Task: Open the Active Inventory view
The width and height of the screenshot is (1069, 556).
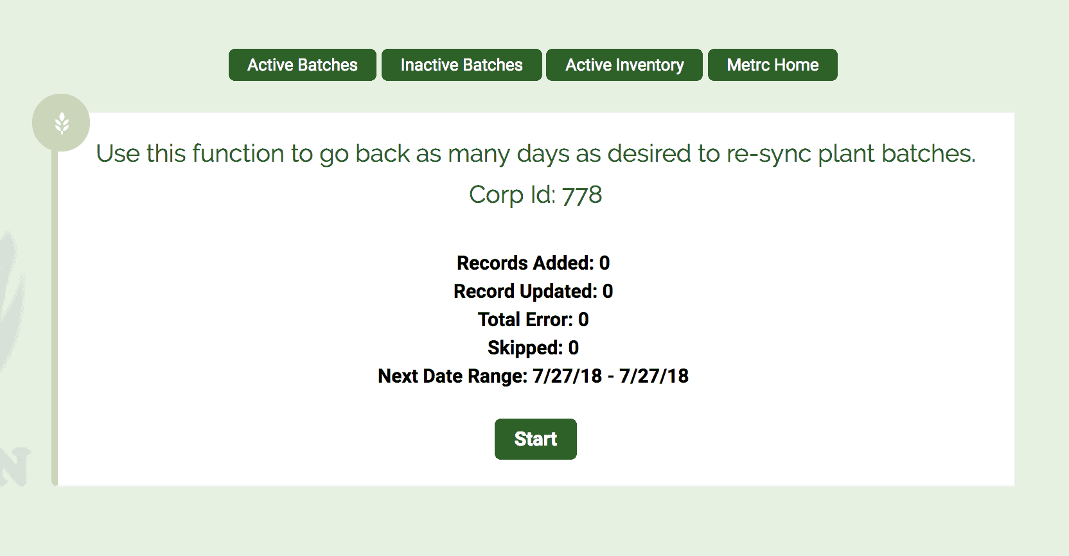Action: [624, 65]
